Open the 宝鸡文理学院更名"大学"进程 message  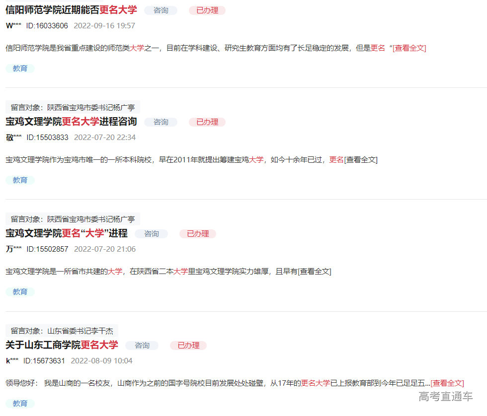(x=67, y=233)
